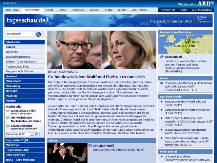Open the Wissen tab
This screenshot has height=163, width=217.
tap(95, 10)
